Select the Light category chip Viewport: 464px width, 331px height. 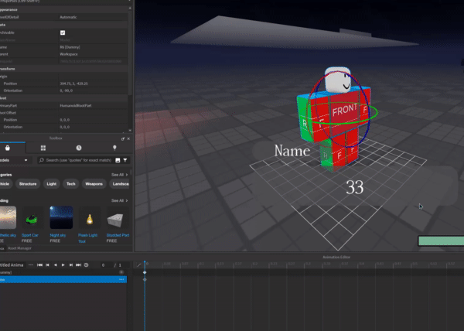(x=52, y=184)
